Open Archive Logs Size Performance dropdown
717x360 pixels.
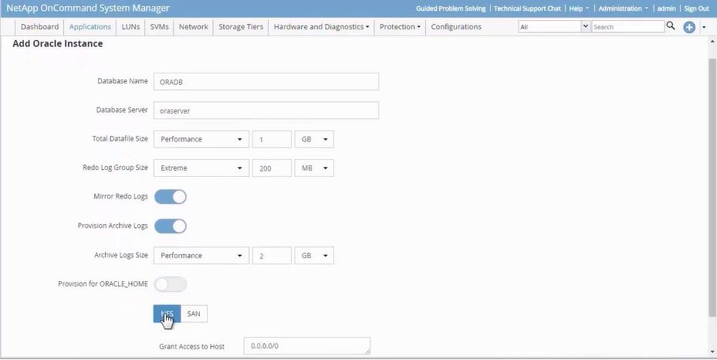201,255
